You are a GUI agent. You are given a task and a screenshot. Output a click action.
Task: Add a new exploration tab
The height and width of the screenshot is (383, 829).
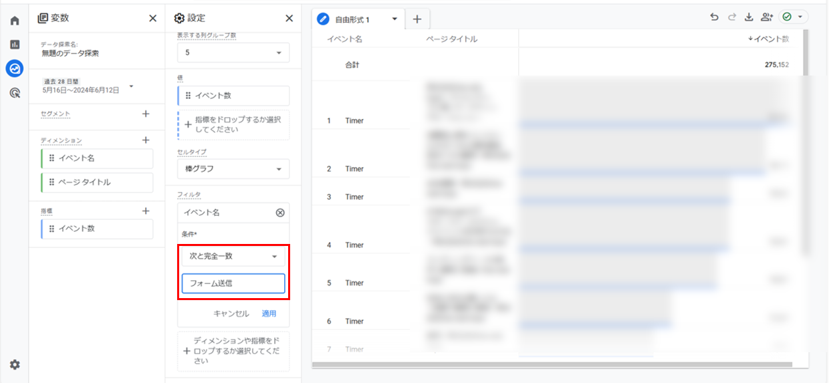click(x=417, y=19)
